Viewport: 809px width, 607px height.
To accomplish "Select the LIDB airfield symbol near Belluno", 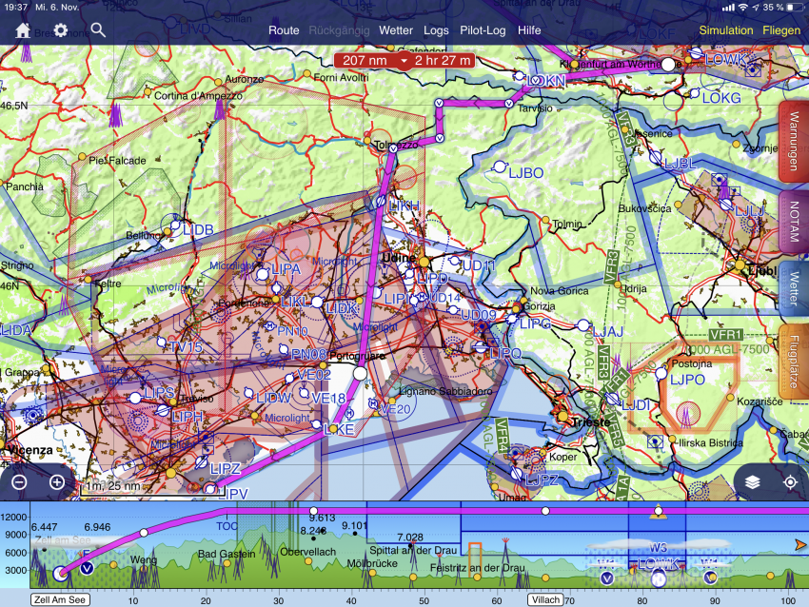I will (175, 225).
